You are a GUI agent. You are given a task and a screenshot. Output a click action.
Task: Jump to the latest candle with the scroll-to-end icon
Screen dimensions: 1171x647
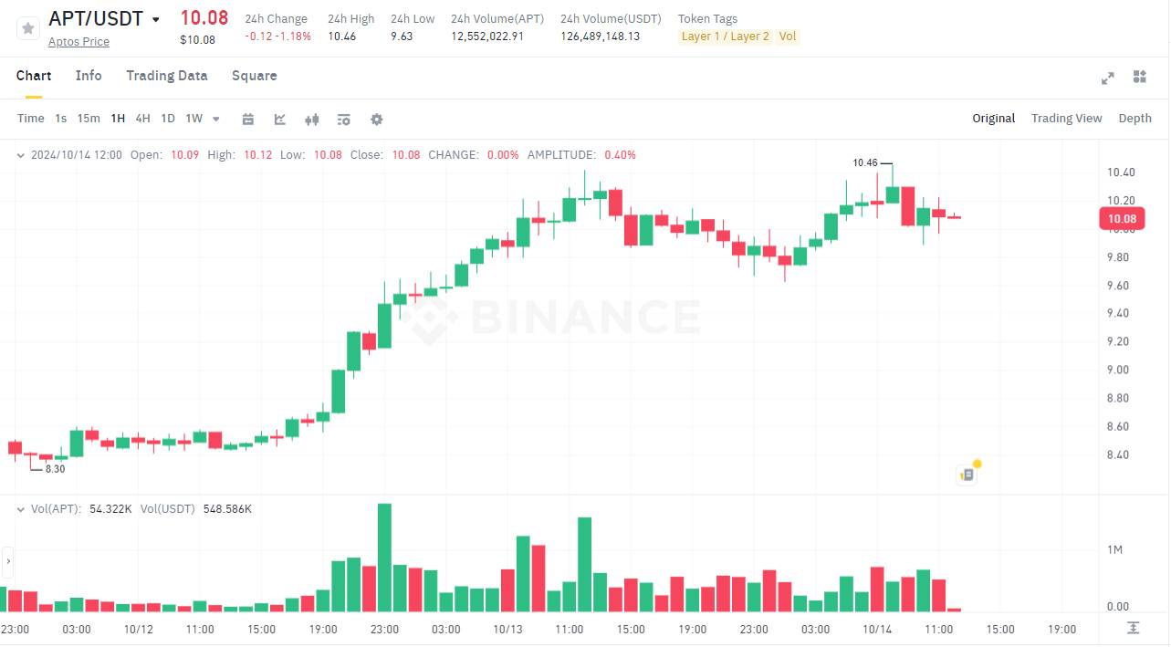tap(1133, 628)
